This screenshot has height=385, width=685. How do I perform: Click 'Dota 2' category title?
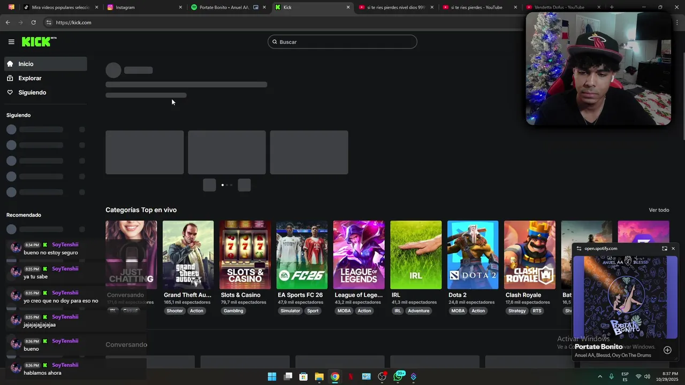[458, 295]
